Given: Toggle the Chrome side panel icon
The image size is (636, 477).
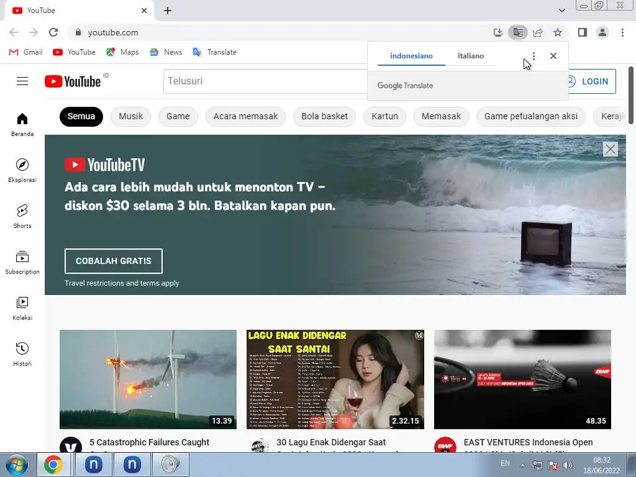Looking at the screenshot, I should click(x=583, y=32).
